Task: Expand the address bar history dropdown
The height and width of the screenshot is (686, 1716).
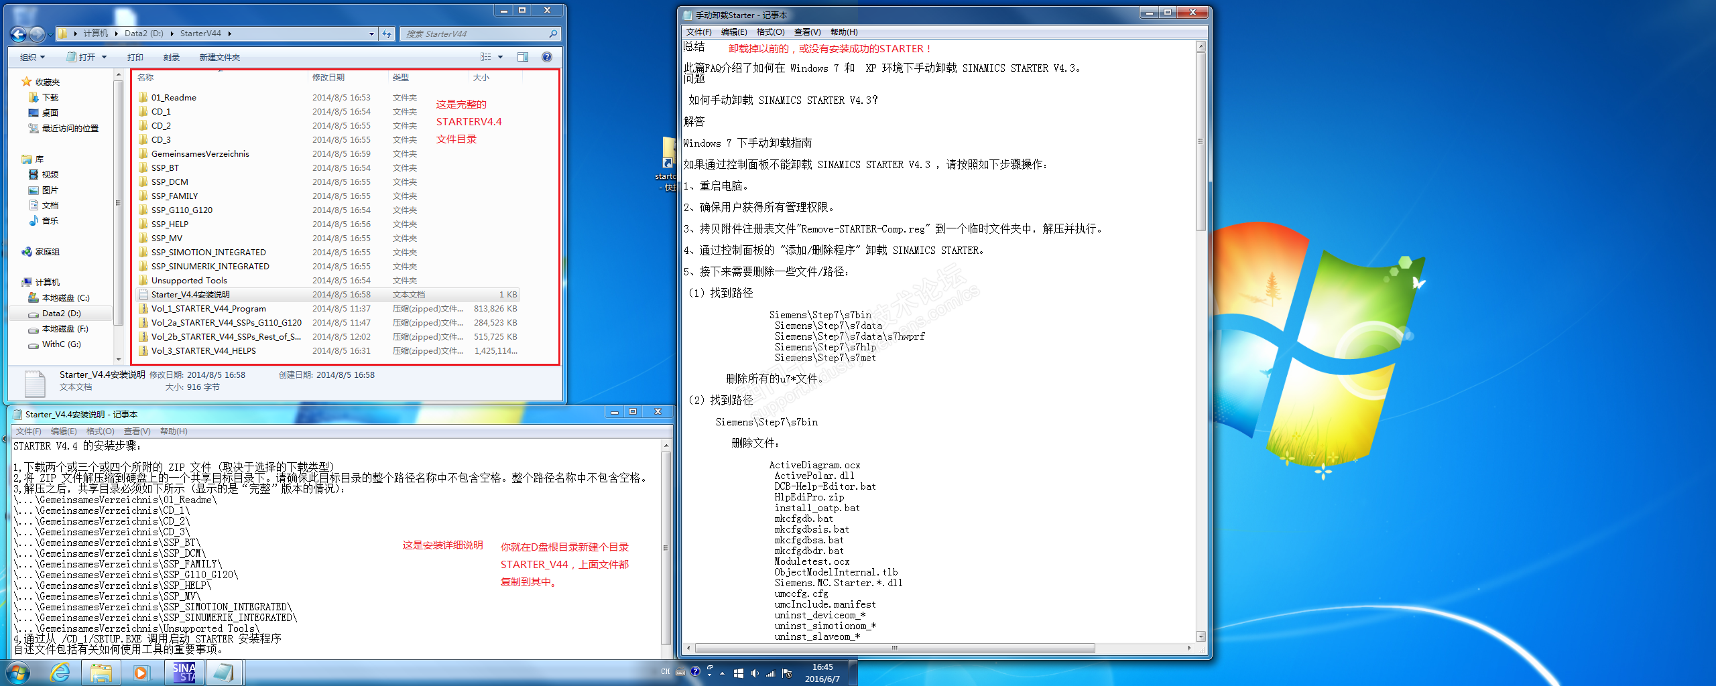Action: tap(371, 33)
